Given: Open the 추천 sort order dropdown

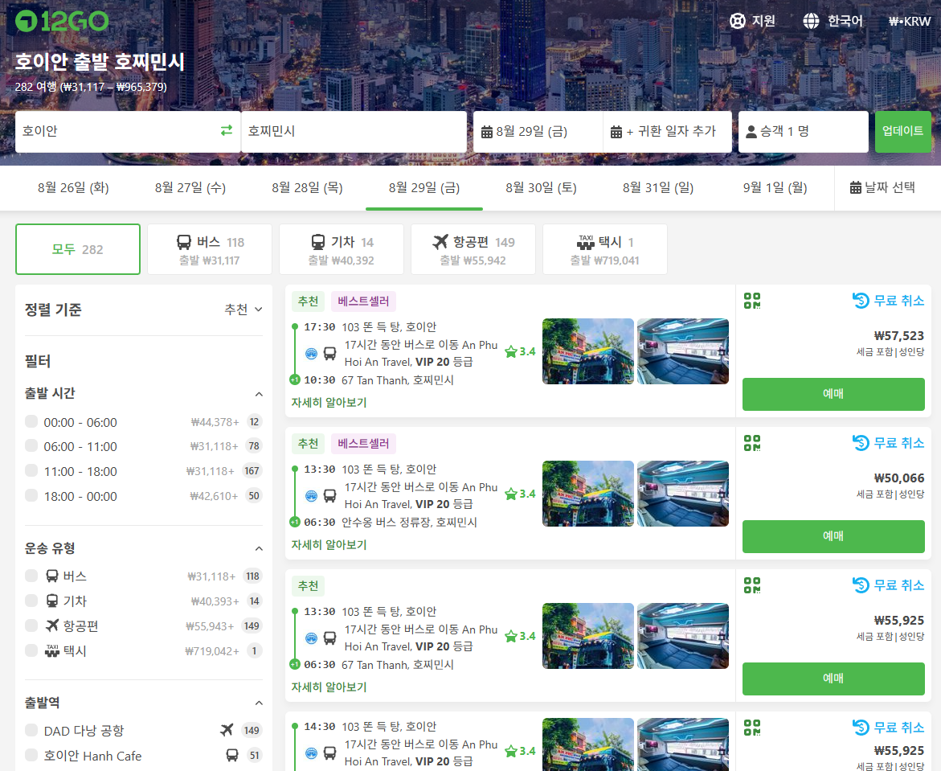Looking at the screenshot, I should tap(243, 310).
